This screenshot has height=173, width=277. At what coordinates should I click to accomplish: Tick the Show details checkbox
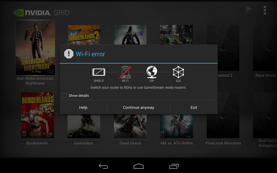(64, 96)
